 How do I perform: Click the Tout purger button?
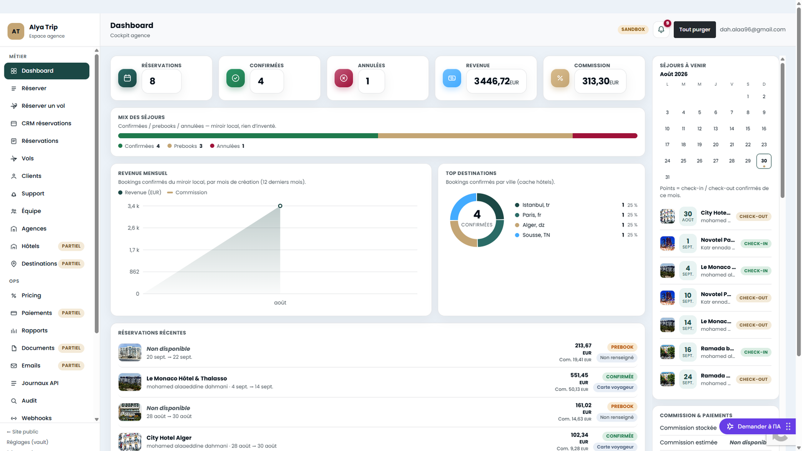(x=695, y=30)
